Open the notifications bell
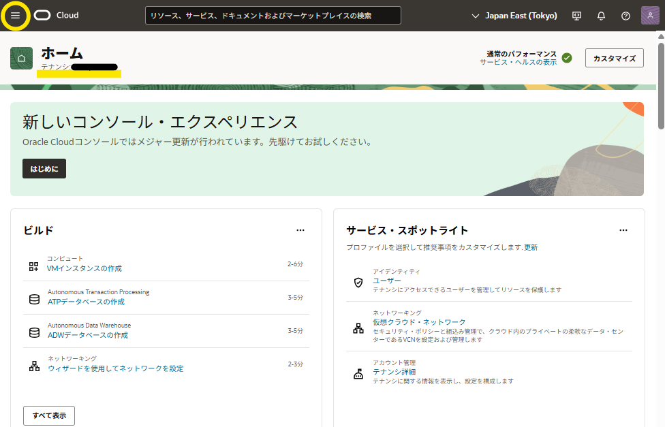Image resolution: width=665 pixels, height=427 pixels. pyautogui.click(x=601, y=16)
